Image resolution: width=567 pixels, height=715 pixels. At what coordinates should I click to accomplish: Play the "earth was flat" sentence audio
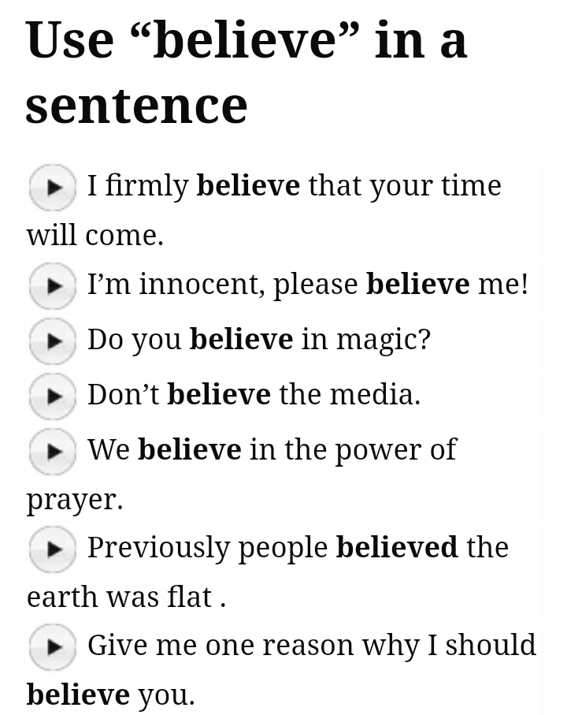click(x=53, y=548)
